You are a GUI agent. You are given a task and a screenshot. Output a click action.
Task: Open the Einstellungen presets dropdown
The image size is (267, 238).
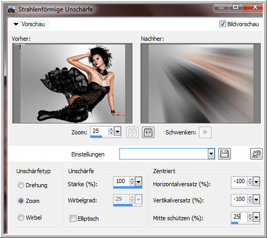[x=211, y=154]
